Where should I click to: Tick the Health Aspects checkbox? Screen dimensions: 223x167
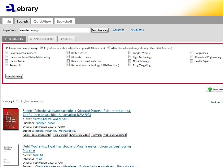[x=191, y=61]
